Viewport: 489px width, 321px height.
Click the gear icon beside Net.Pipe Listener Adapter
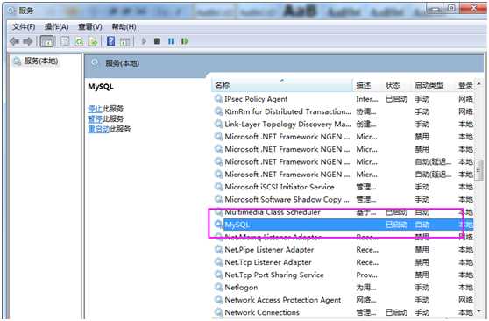pos(218,249)
